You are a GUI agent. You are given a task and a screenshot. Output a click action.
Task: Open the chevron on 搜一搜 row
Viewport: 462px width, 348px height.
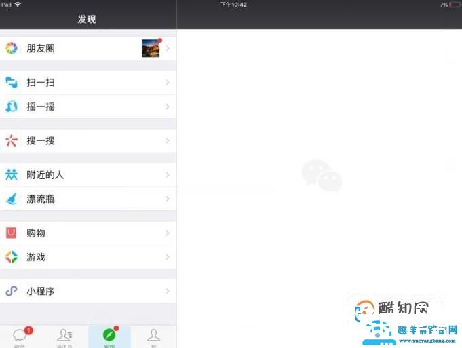[x=168, y=140]
